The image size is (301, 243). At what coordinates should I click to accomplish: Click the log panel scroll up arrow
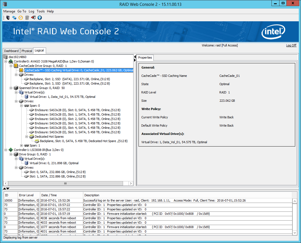pos(295,201)
